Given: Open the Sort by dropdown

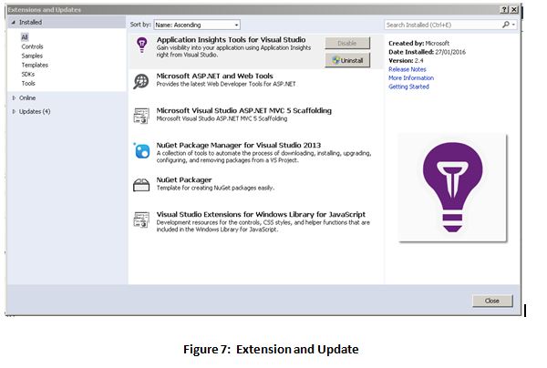Looking at the screenshot, I should (197, 25).
